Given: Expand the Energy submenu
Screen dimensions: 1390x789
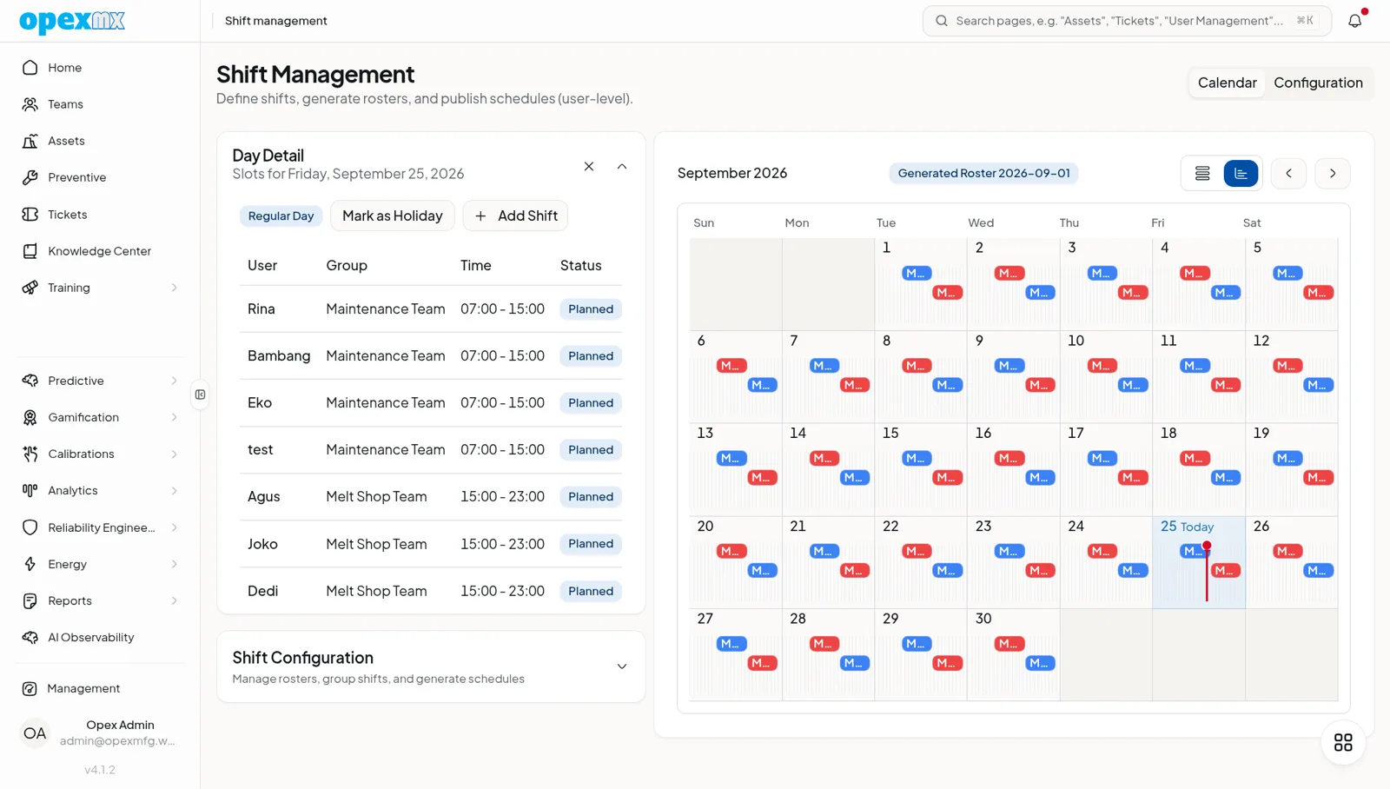Looking at the screenshot, I should [174, 564].
